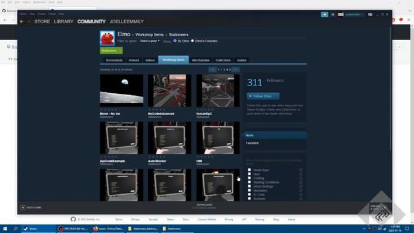Click the Add a Game plus icon

click(x=23, y=208)
